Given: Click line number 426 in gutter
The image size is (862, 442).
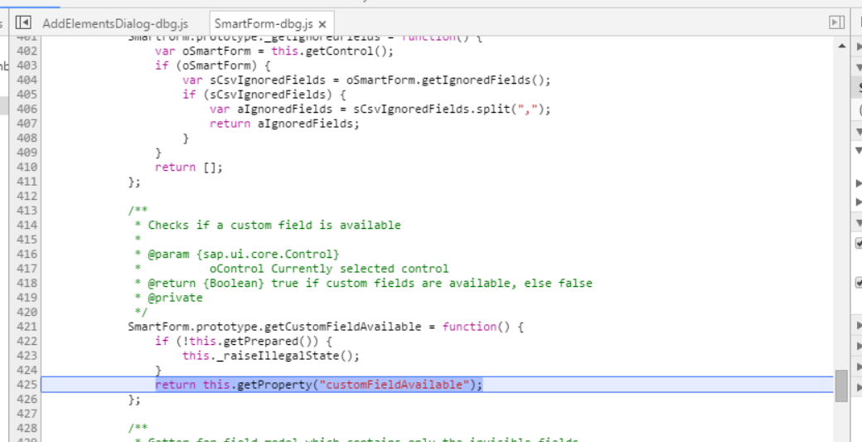Looking at the screenshot, I should (26, 399).
